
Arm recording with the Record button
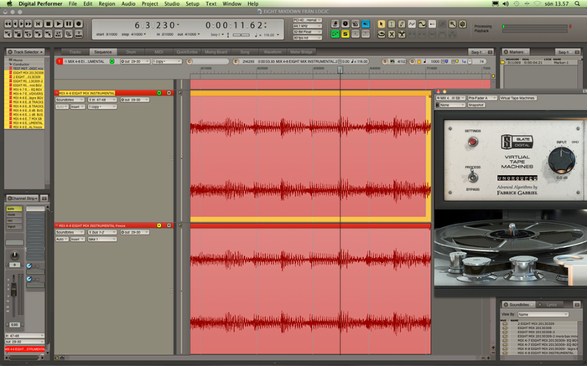79,23
